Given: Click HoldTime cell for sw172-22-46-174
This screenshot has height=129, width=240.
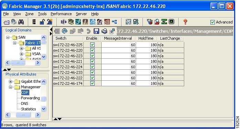Looking at the screenshot, I should tap(146, 83).
